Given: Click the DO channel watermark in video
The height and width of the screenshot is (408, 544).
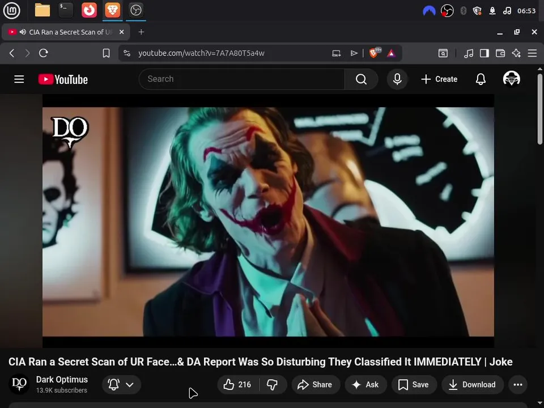Looking at the screenshot, I should (x=70, y=131).
